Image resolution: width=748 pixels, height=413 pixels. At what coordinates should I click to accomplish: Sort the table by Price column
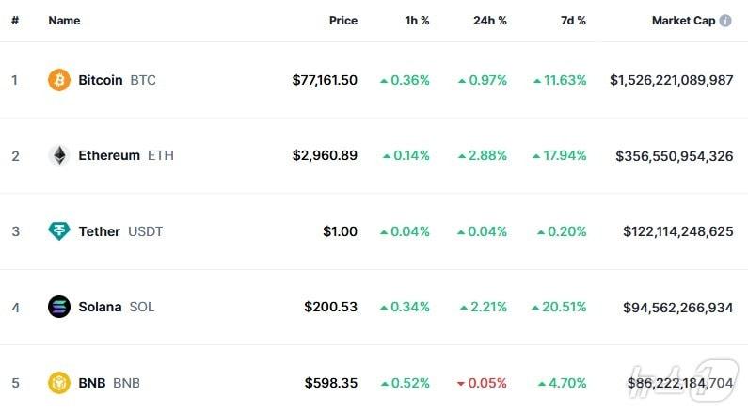pos(343,21)
